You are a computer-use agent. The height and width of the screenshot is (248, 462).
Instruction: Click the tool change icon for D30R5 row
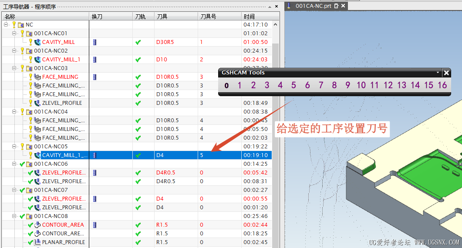(x=94, y=42)
